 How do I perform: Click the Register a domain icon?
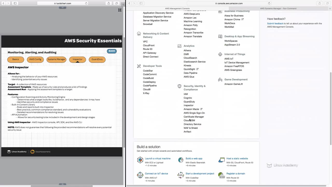pyautogui.click(x=222, y=175)
